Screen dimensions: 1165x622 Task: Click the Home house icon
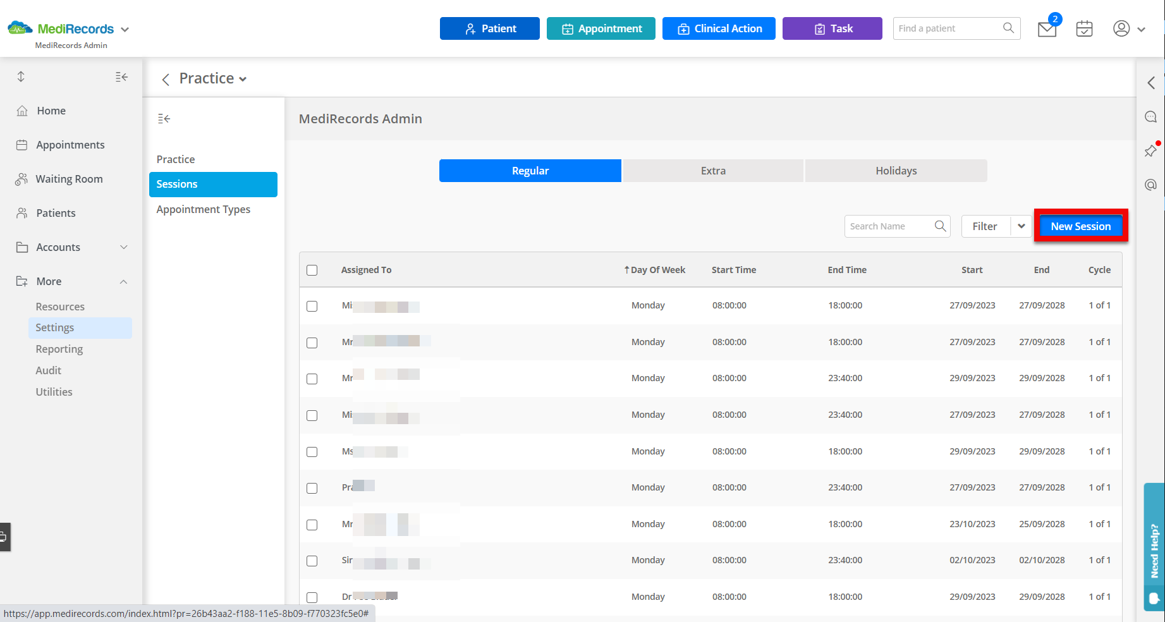pos(22,111)
